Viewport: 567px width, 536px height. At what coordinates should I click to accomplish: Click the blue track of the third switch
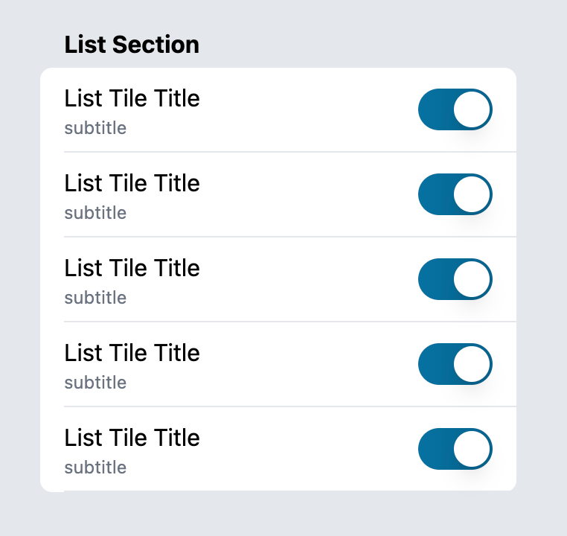435,279
